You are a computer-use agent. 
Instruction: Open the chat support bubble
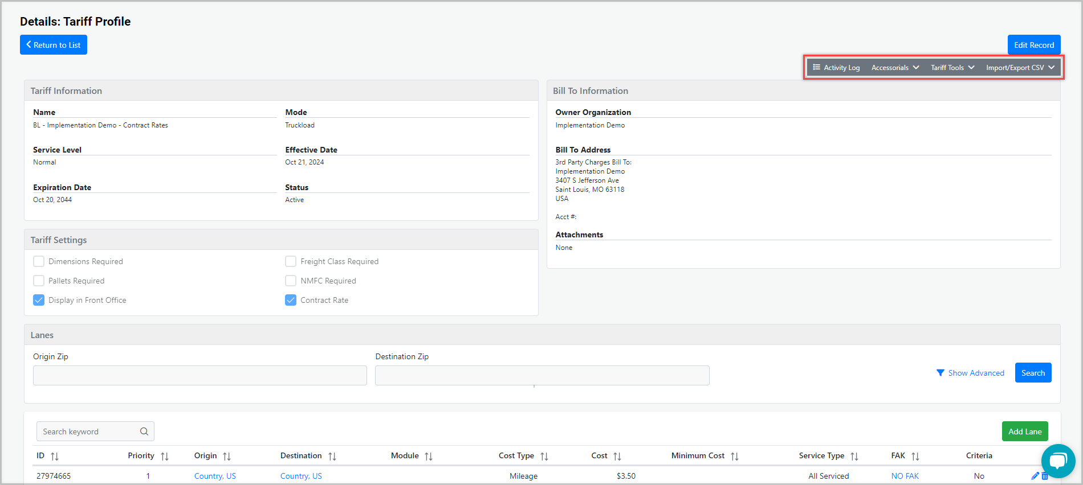(x=1058, y=461)
